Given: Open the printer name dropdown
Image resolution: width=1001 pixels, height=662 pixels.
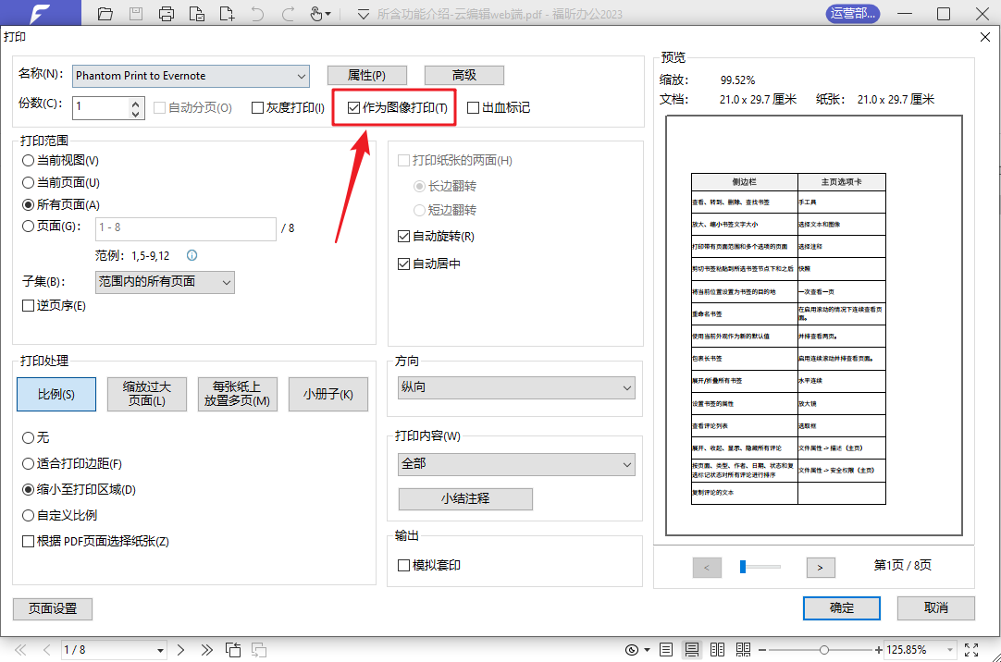Looking at the screenshot, I should pos(302,75).
